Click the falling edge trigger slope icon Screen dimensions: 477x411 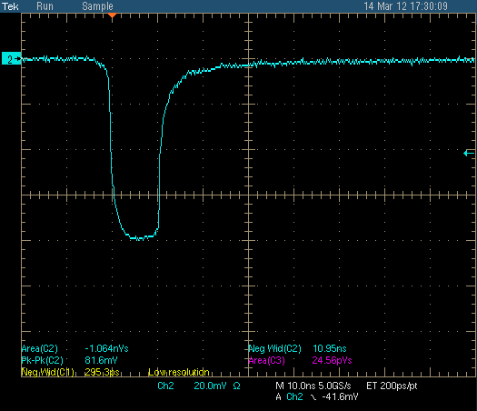[x=313, y=397]
